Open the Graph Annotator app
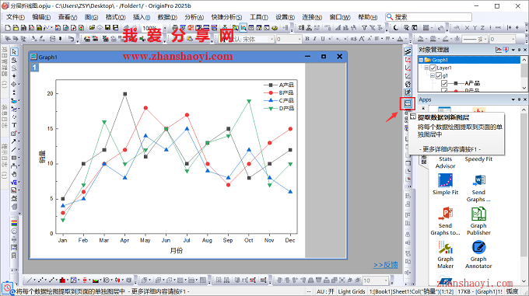Screen dimensions: 529x296 (x=478, y=254)
